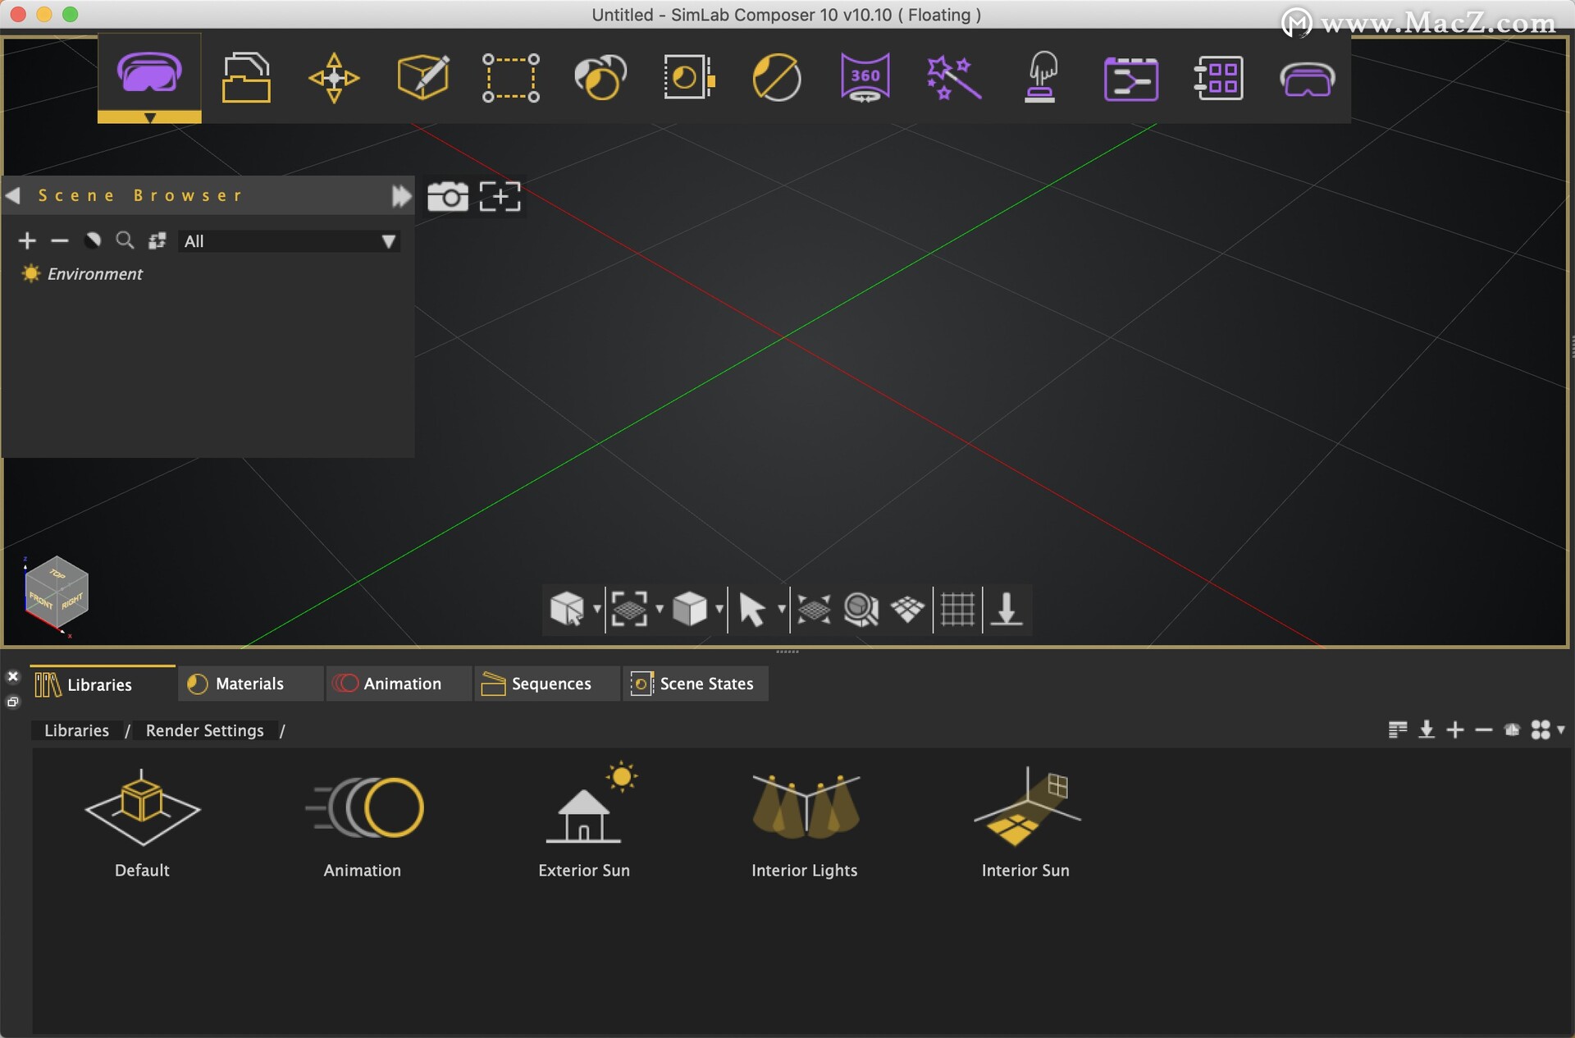Take a snapshot with the camera icon

coord(448,196)
